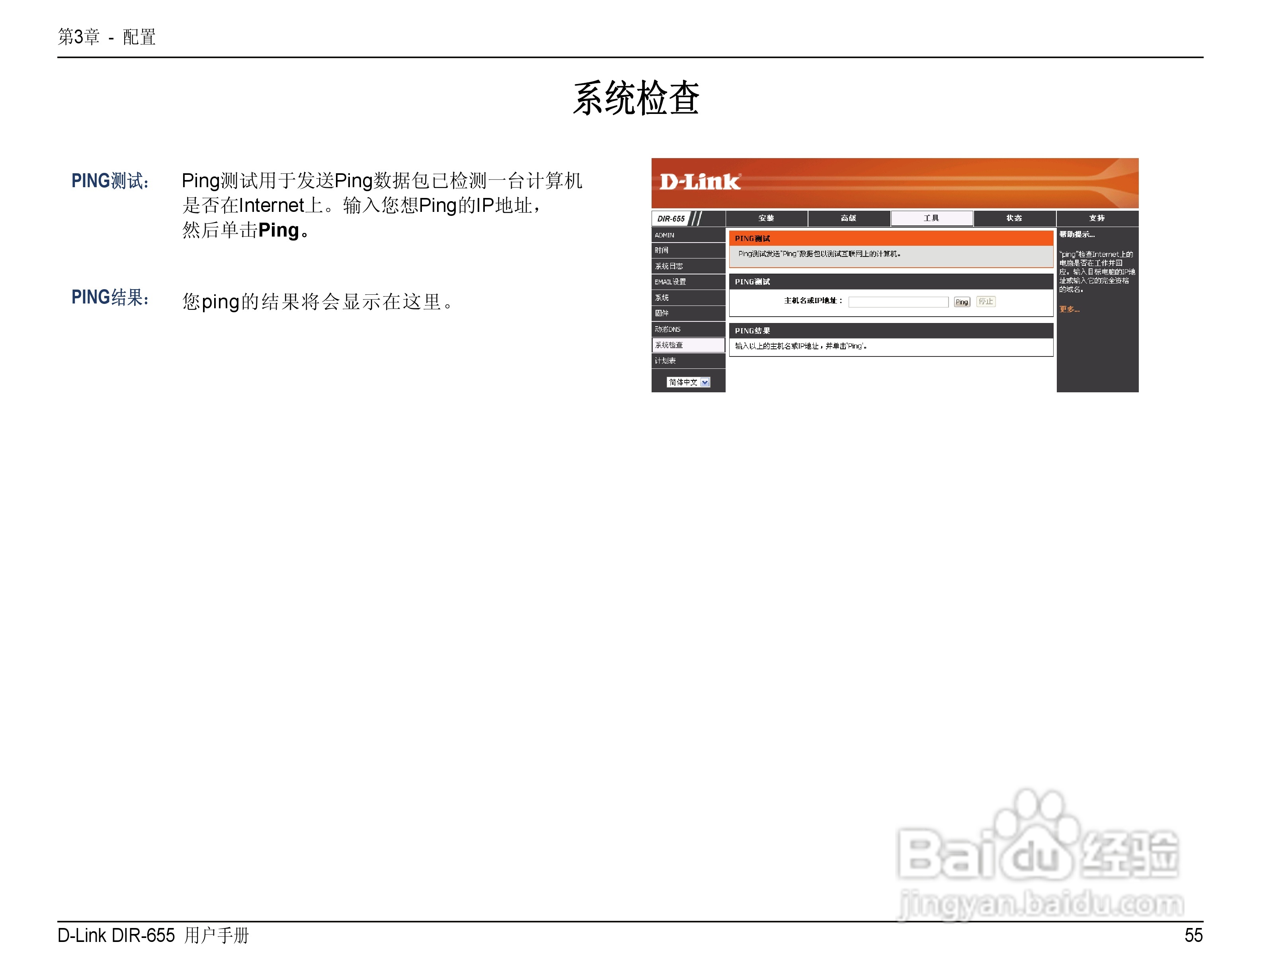The height and width of the screenshot is (975, 1261).
Task: Switch to the 高级 tab
Action: coord(848,218)
